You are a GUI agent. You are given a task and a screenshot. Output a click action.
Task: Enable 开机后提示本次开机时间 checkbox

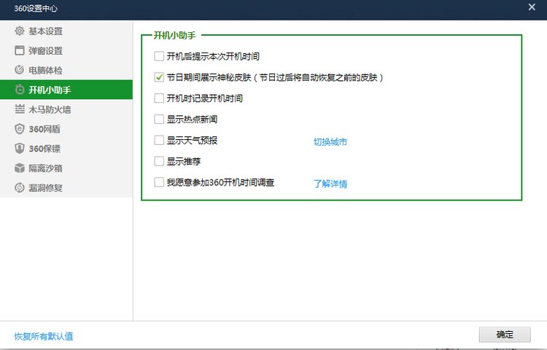(x=159, y=56)
